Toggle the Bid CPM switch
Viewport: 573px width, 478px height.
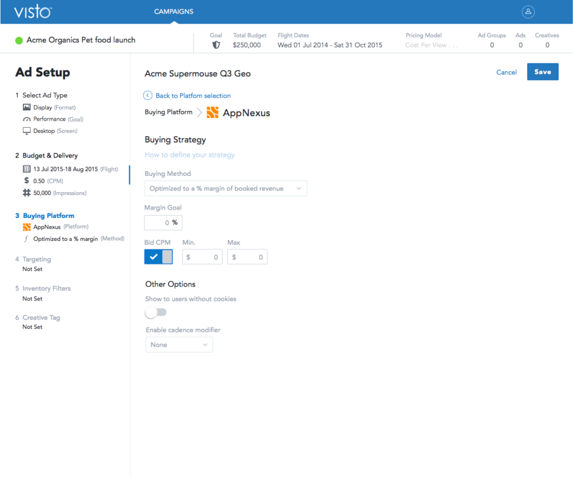[x=158, y=257]
